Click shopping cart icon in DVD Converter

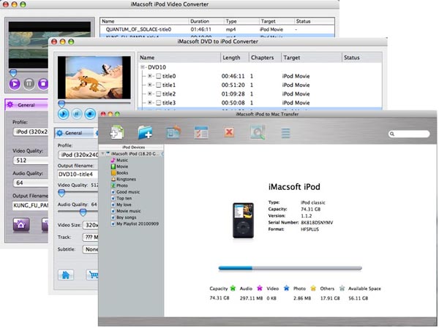[92, 275]
